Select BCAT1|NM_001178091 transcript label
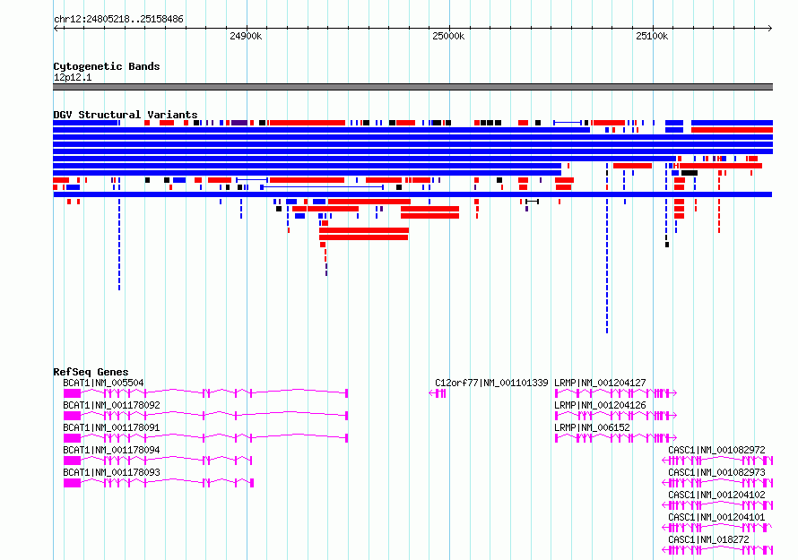This screenshot has height=560, width=798. [x=111, y=427]
